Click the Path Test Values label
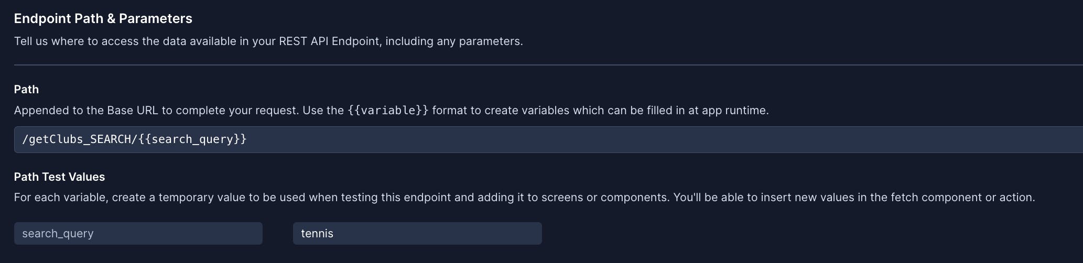1083x263 pixels. point(59,177)
